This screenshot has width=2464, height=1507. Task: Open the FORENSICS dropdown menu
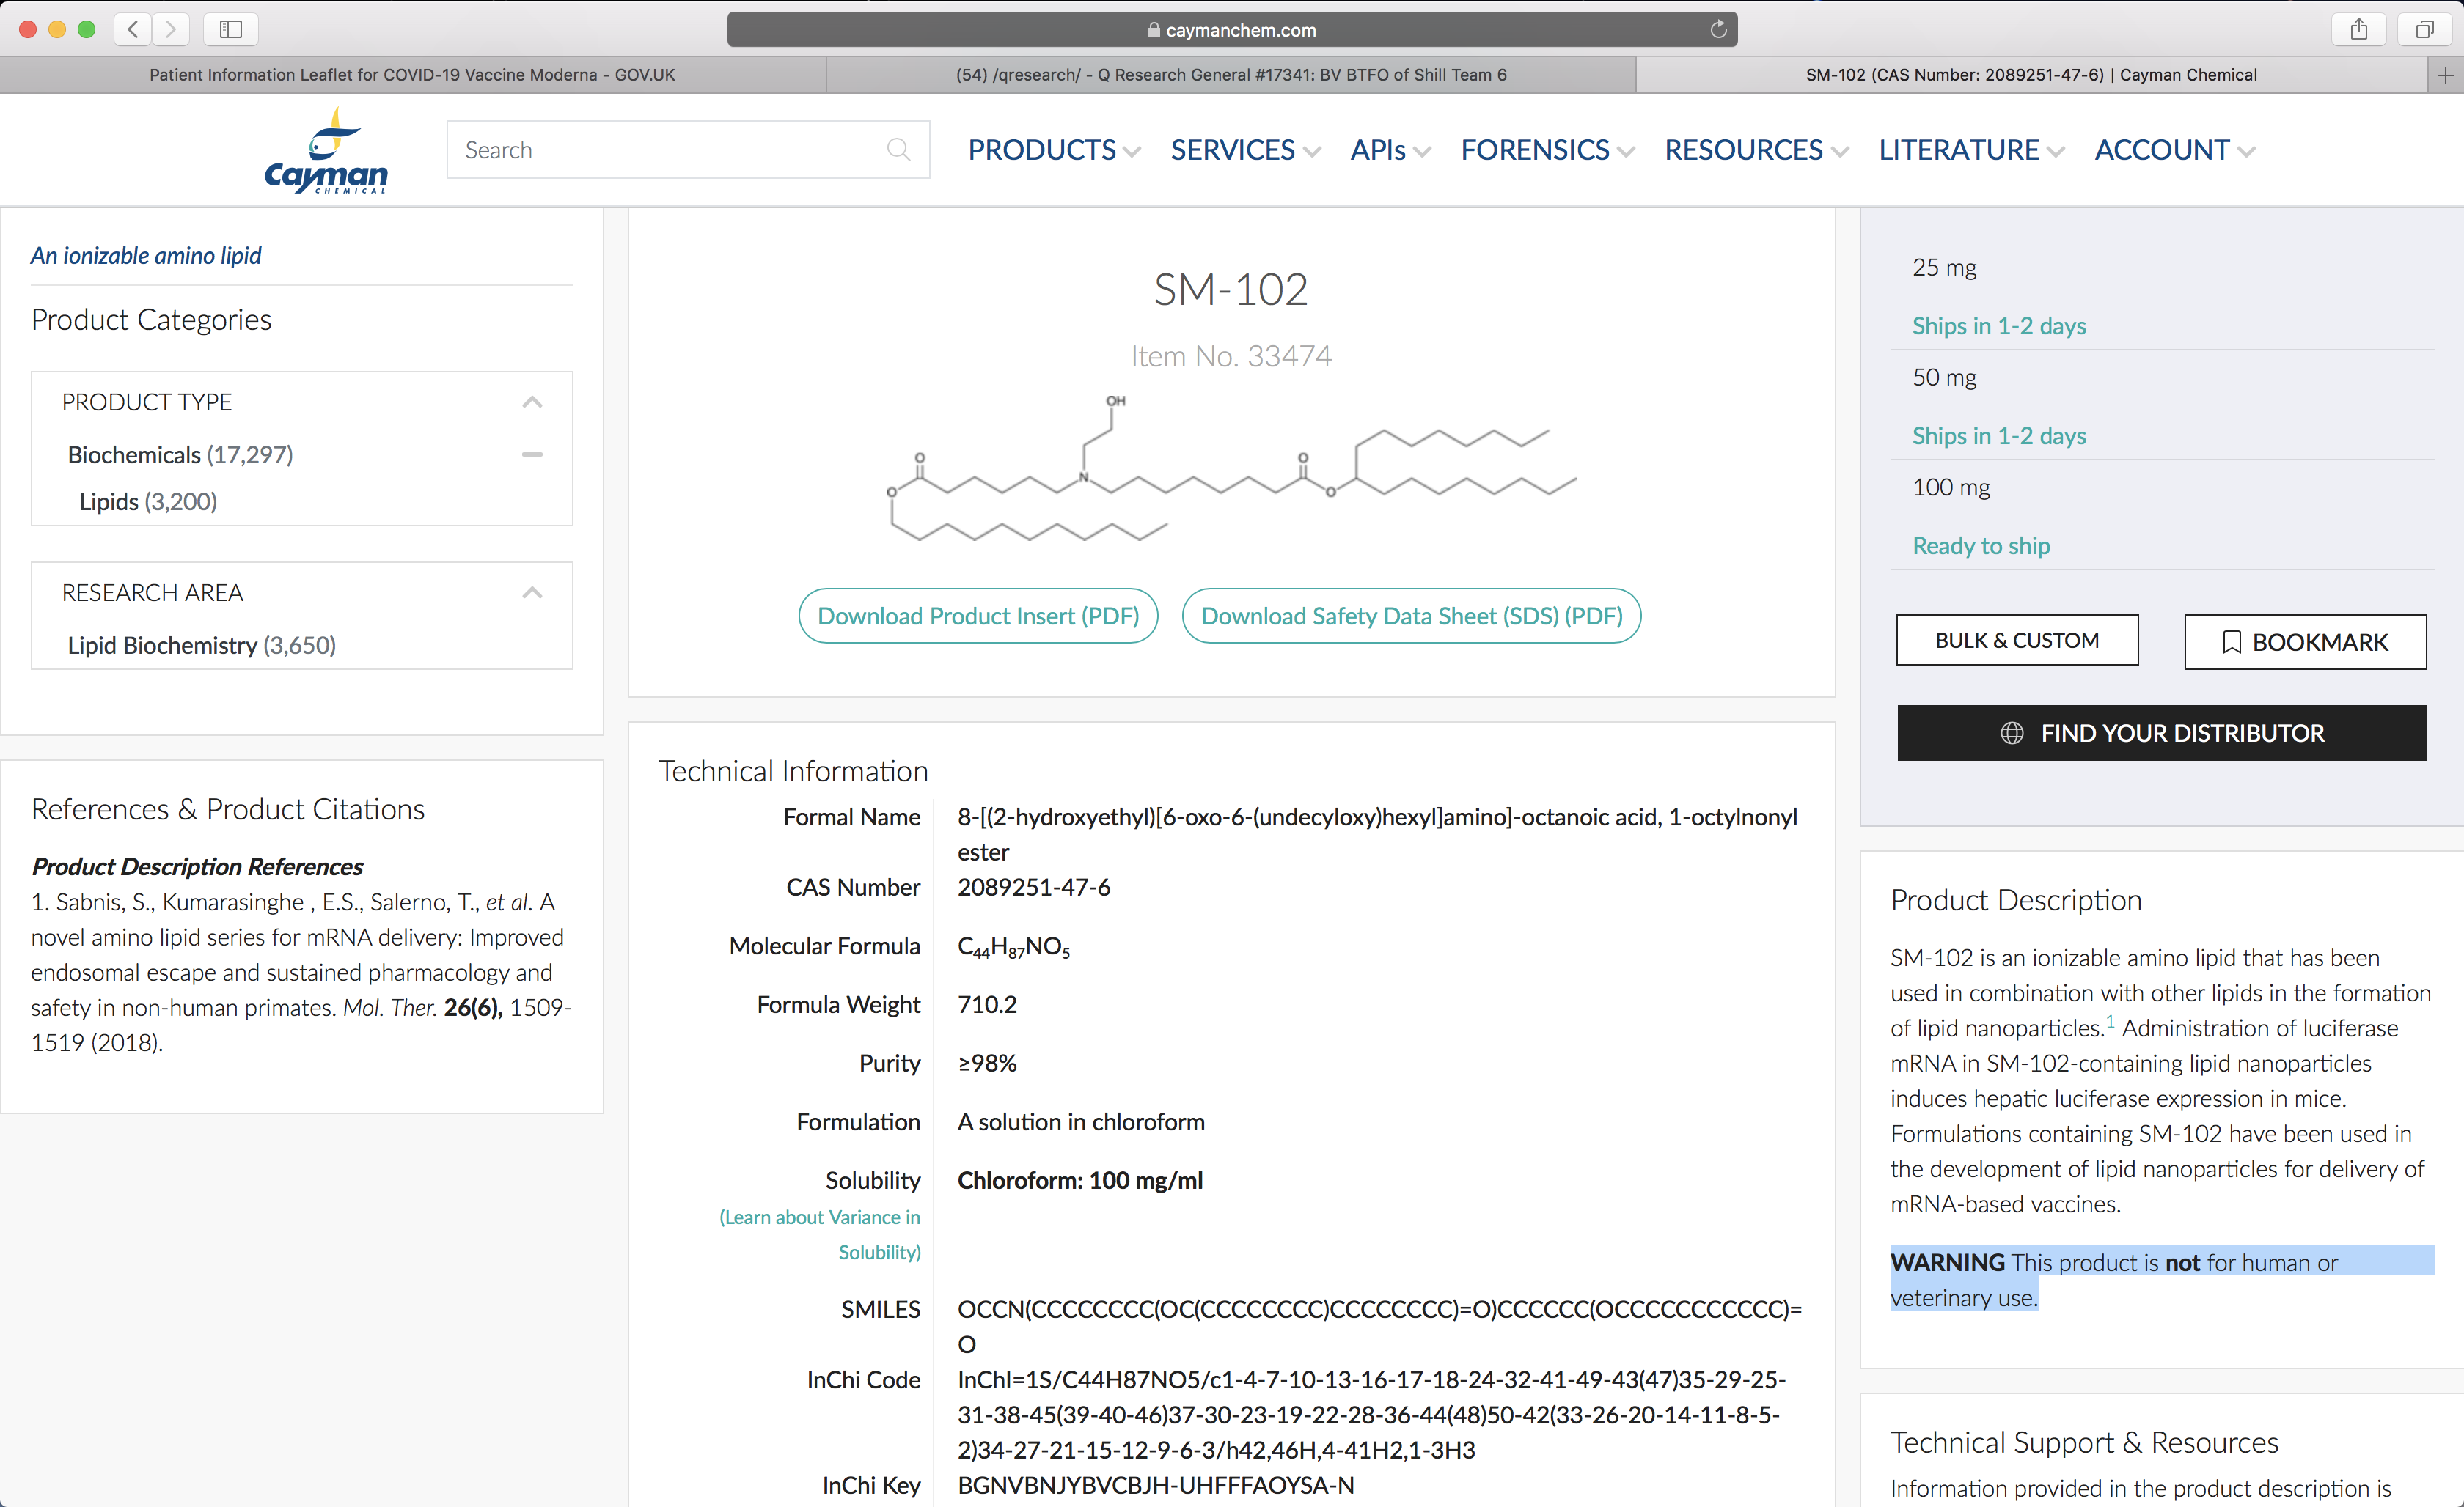click(1547, 150)
